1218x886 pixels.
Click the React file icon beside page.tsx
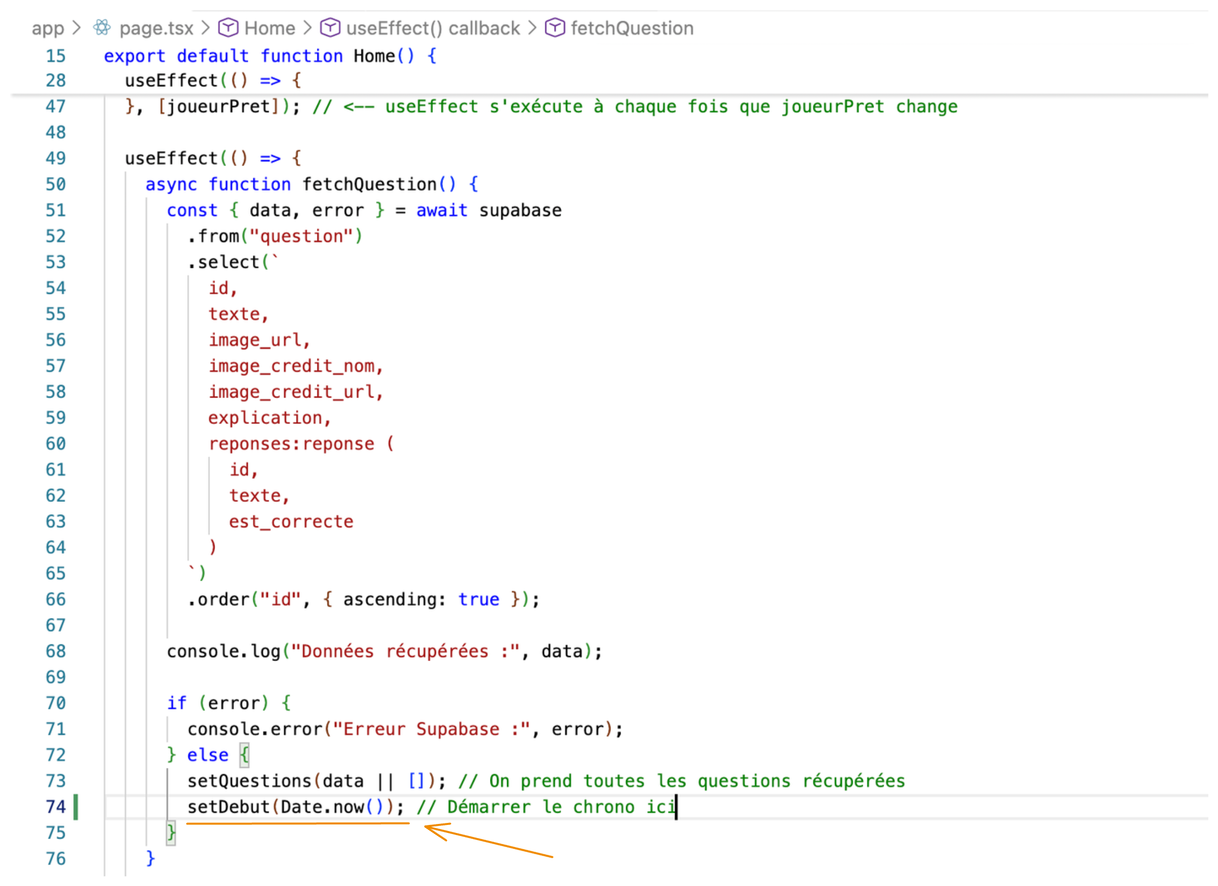click(102, 27)
